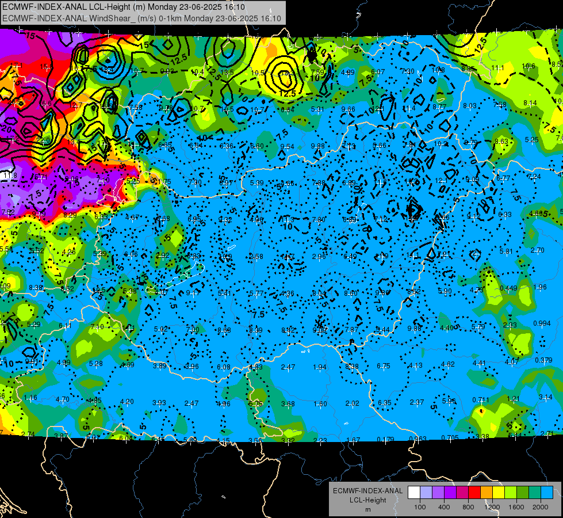
Task: Click the grid value 1.94
Action: coord(320,367)
